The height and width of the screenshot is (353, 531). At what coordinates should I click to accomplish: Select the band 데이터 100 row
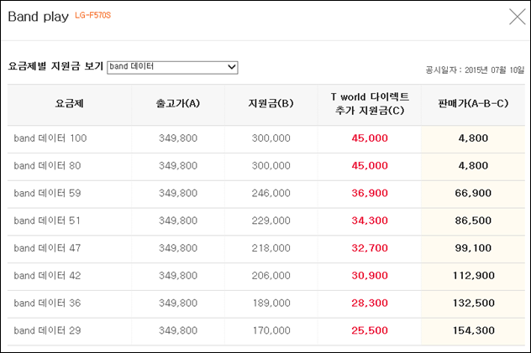pos(266,138)
